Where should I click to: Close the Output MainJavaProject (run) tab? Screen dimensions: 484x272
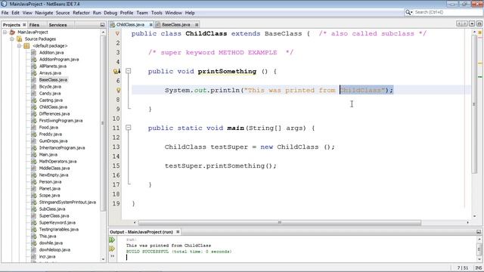pyautogui.click(x=178, y=232)
